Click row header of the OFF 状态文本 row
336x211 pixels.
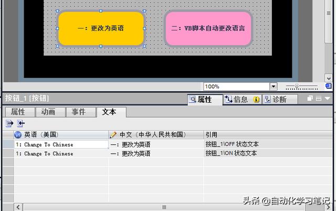[x=8, y=144]
